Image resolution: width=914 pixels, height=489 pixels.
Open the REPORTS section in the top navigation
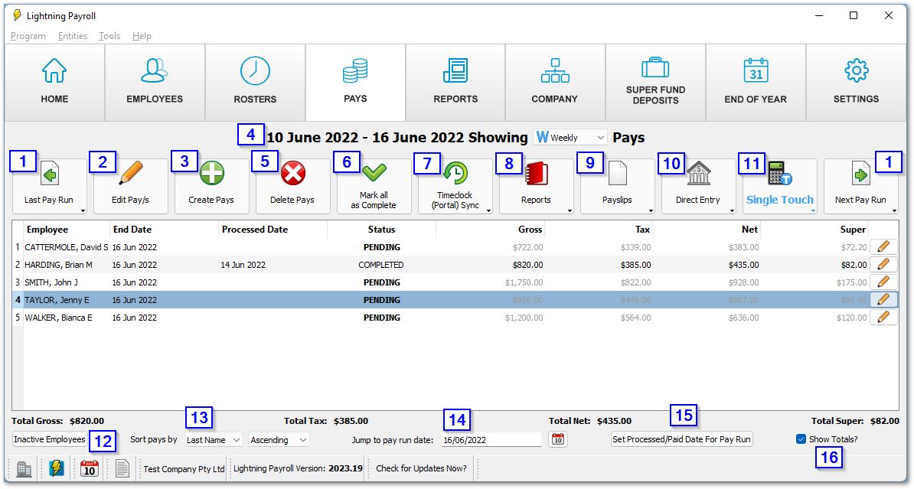pyautogui.click(x=455, y=82)
